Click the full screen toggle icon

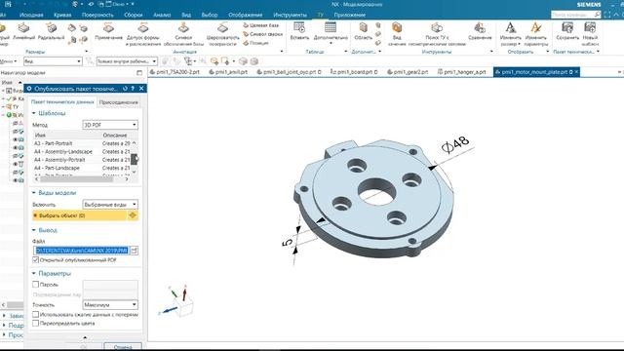click(x=607, y=15)
